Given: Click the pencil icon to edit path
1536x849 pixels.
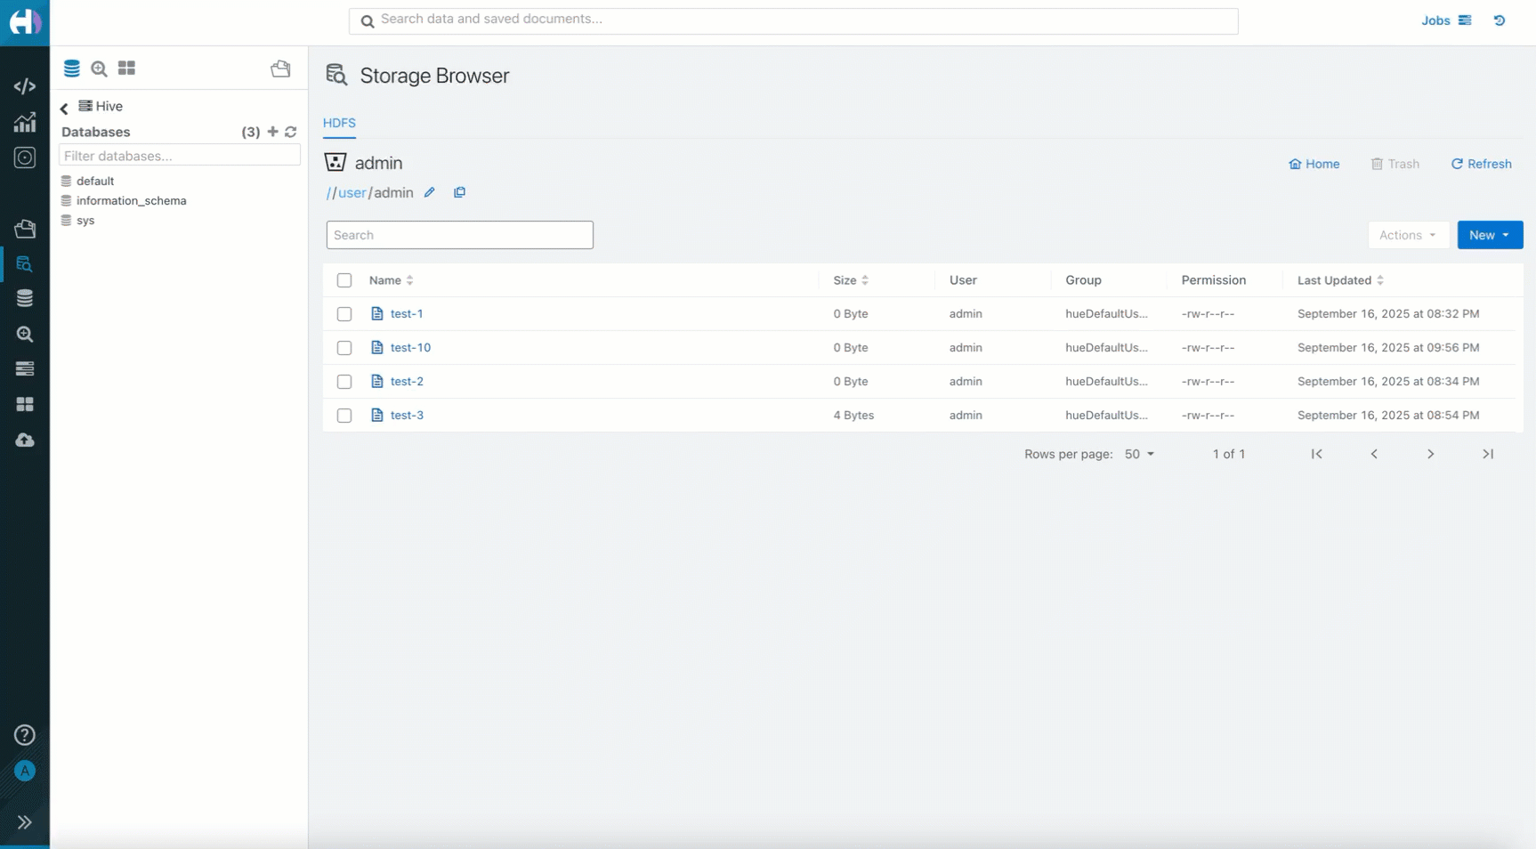Looking at the screenshot, I should coord(430,192).
